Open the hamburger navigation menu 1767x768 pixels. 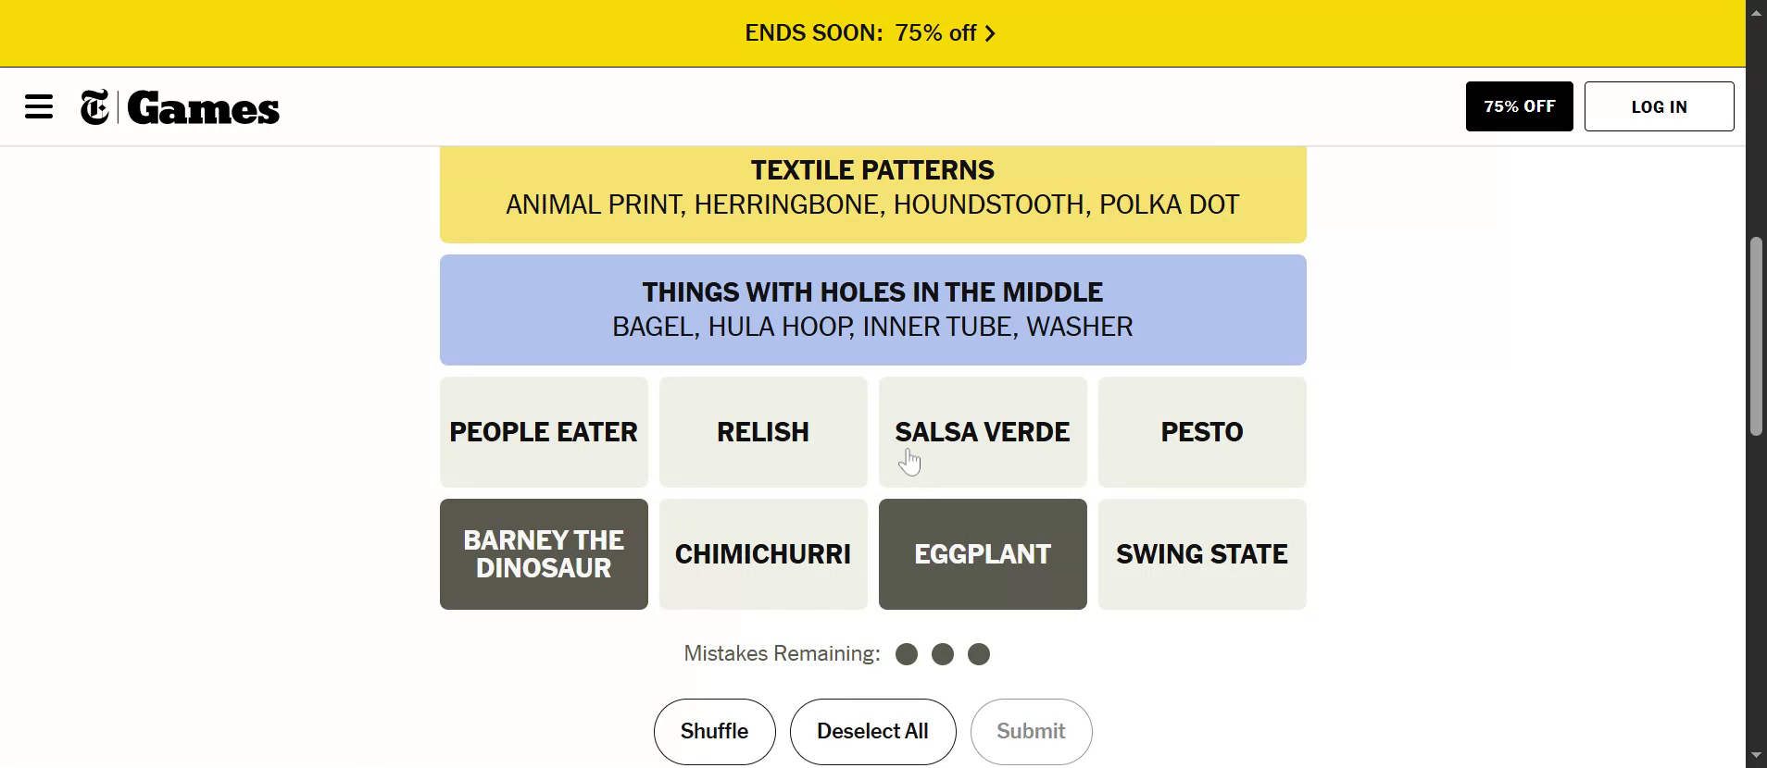[x=39, y=107]
